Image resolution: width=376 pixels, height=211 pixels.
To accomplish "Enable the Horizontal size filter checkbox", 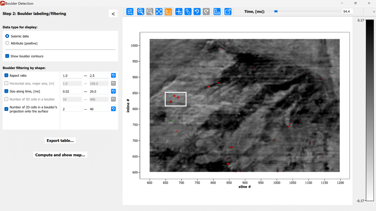I will [7, 83].
